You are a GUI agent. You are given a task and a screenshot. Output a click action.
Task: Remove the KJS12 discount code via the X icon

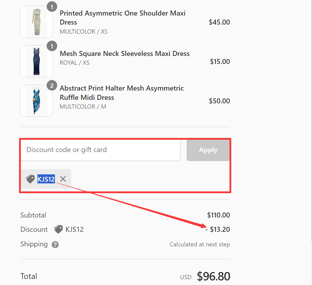pyautogui.click(x=63, y=179)
